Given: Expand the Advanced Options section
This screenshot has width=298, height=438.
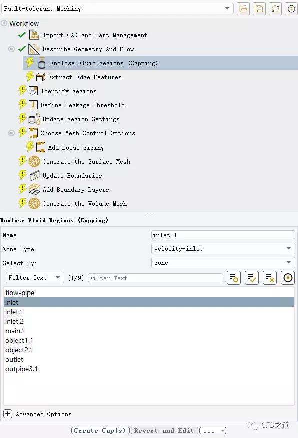Looking at the screenshot, I should (x=8, y=414).
